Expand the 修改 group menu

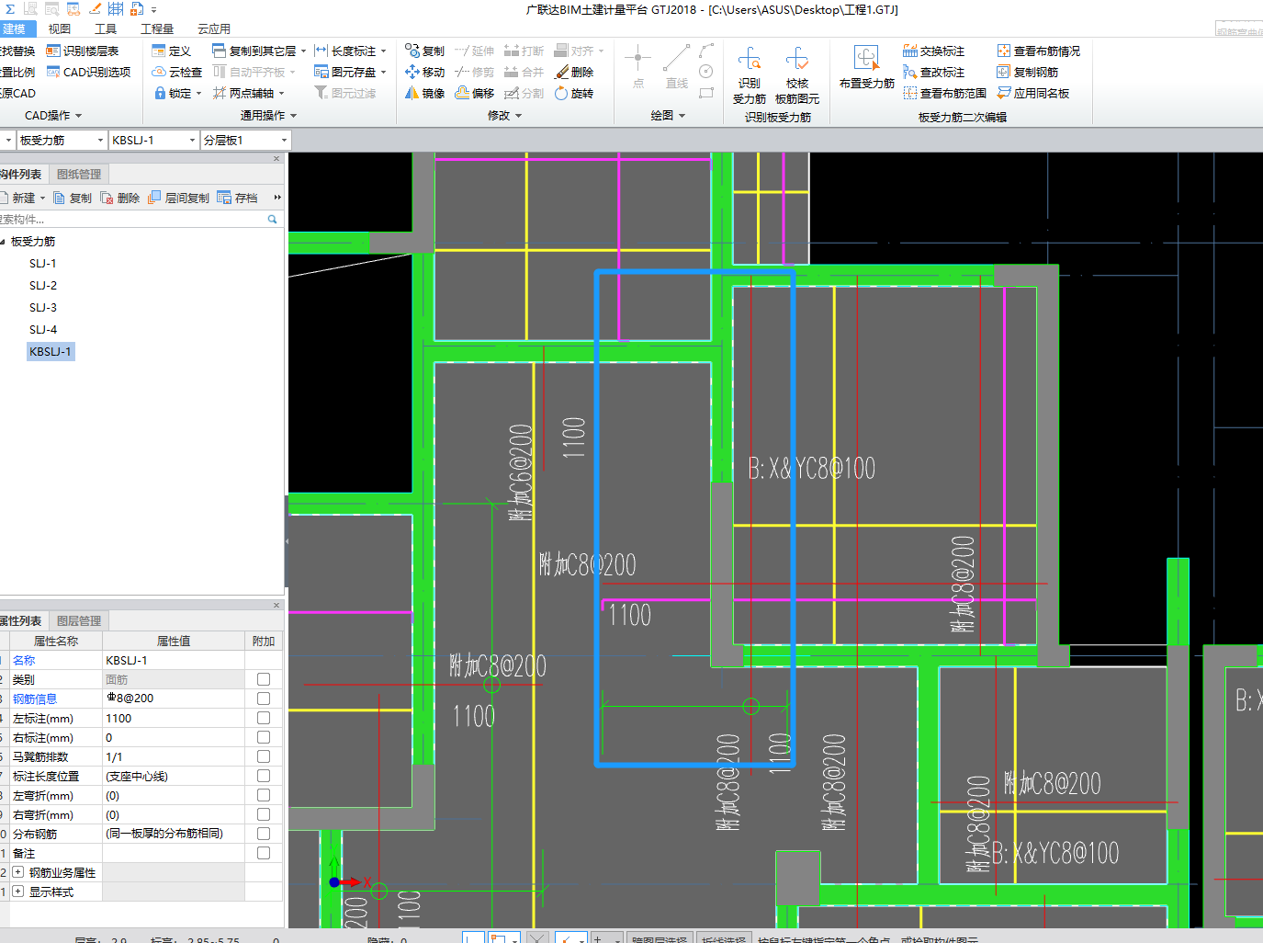click(504, 116)
